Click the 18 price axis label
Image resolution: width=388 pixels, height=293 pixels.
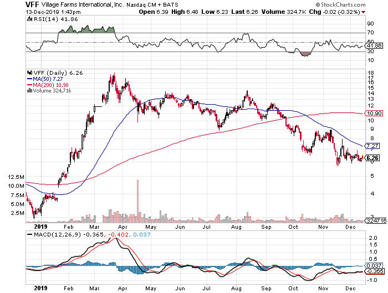point(371,73)
